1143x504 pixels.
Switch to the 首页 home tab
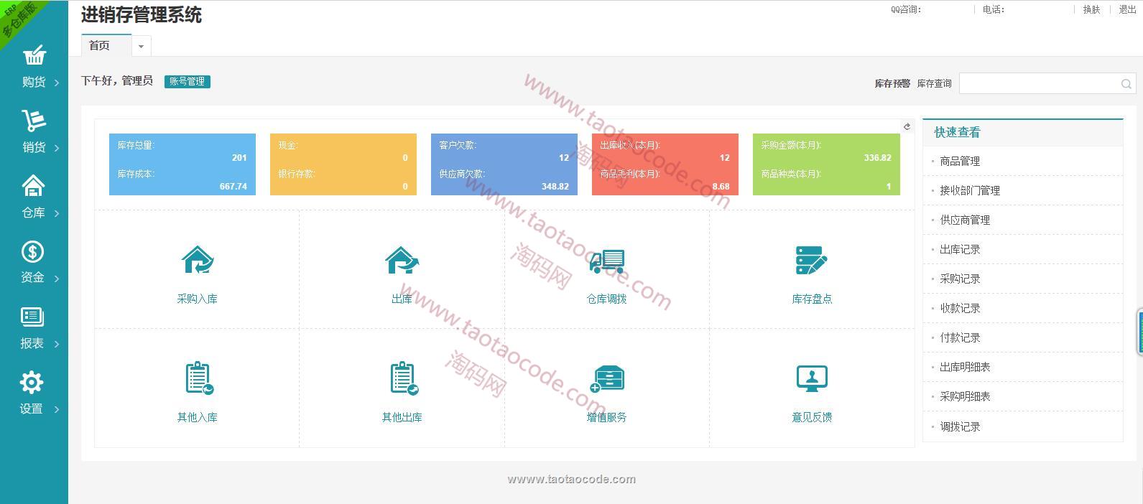tap(100, 46)
